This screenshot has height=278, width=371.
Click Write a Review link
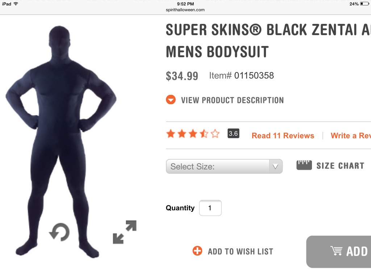[x=350, y=136]
